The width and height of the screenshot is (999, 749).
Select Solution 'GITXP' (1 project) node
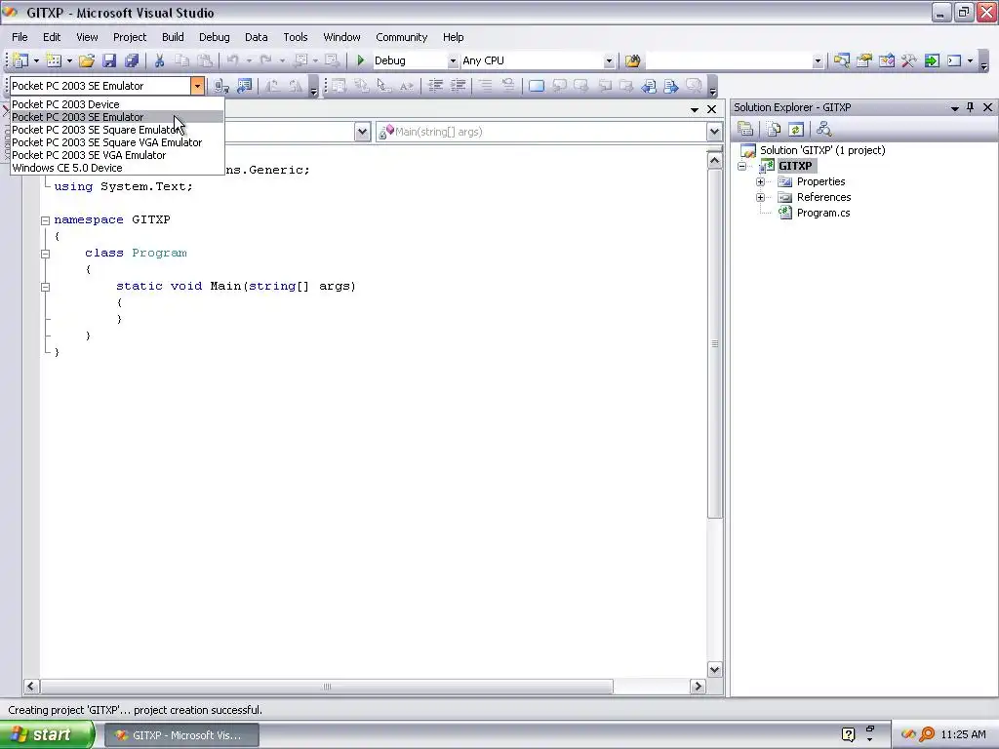pos(821,150)
